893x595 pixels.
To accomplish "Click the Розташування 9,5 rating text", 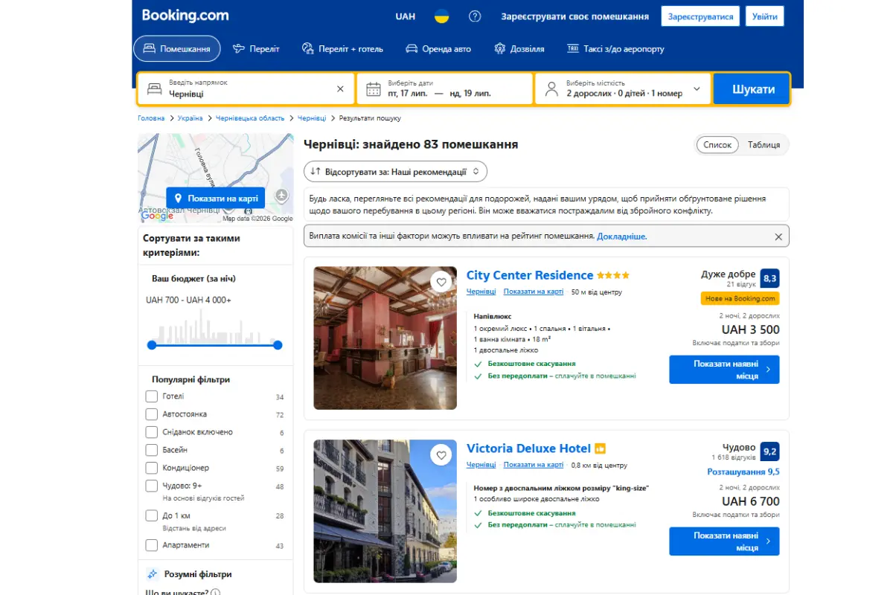I will click(x=743, y=472).
